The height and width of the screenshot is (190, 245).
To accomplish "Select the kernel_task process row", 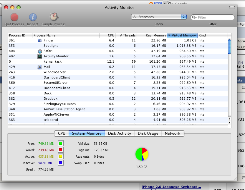I will pos(118,62).
